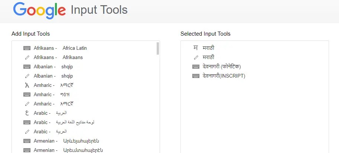The image size is (339, 153).
Task: Click the Amharic transliteration letter icon
Action: 27,85
